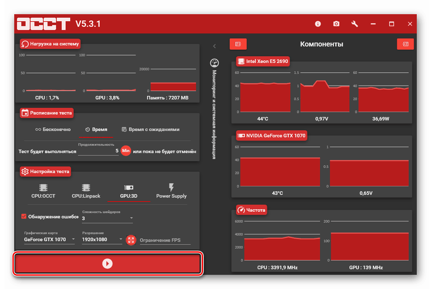Click the Тест будет выполняться text
The image size is (431, 289).
pyautogui.click(x=47, y=152)
